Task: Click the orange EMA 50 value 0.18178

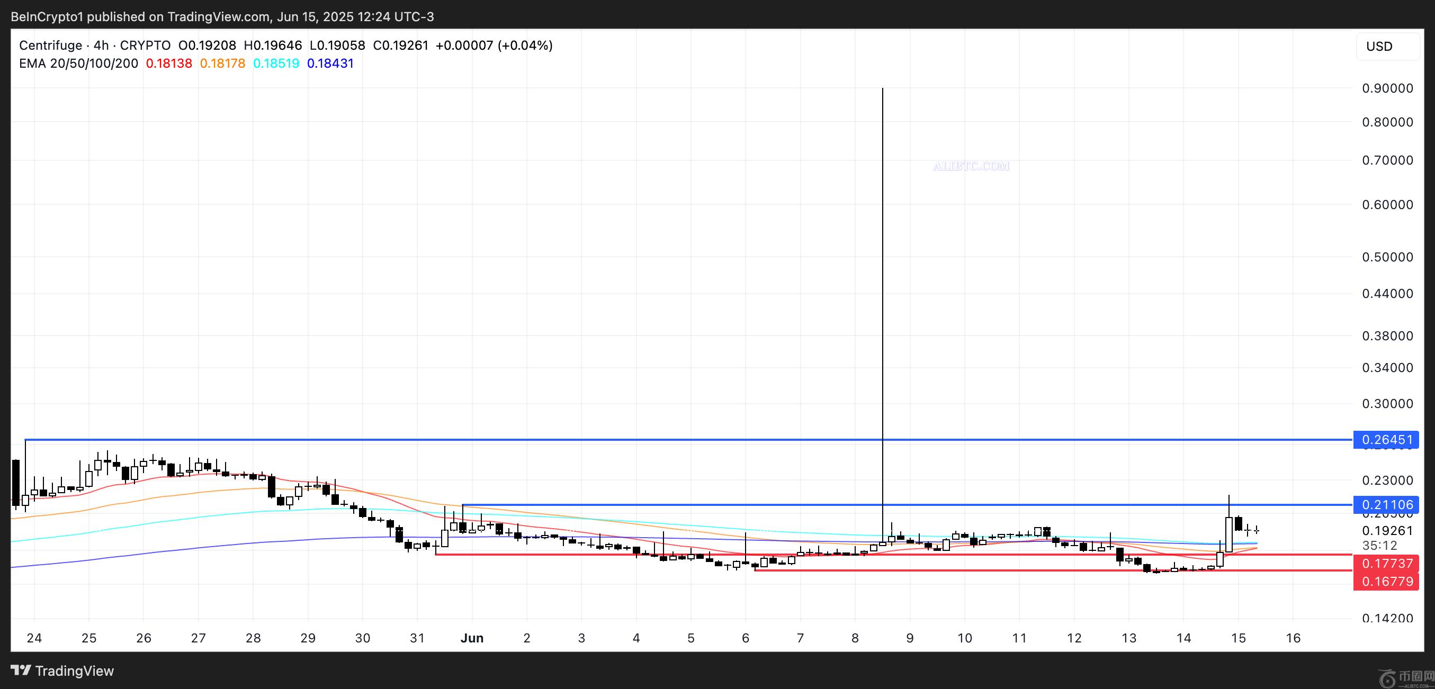Action: 222,64
